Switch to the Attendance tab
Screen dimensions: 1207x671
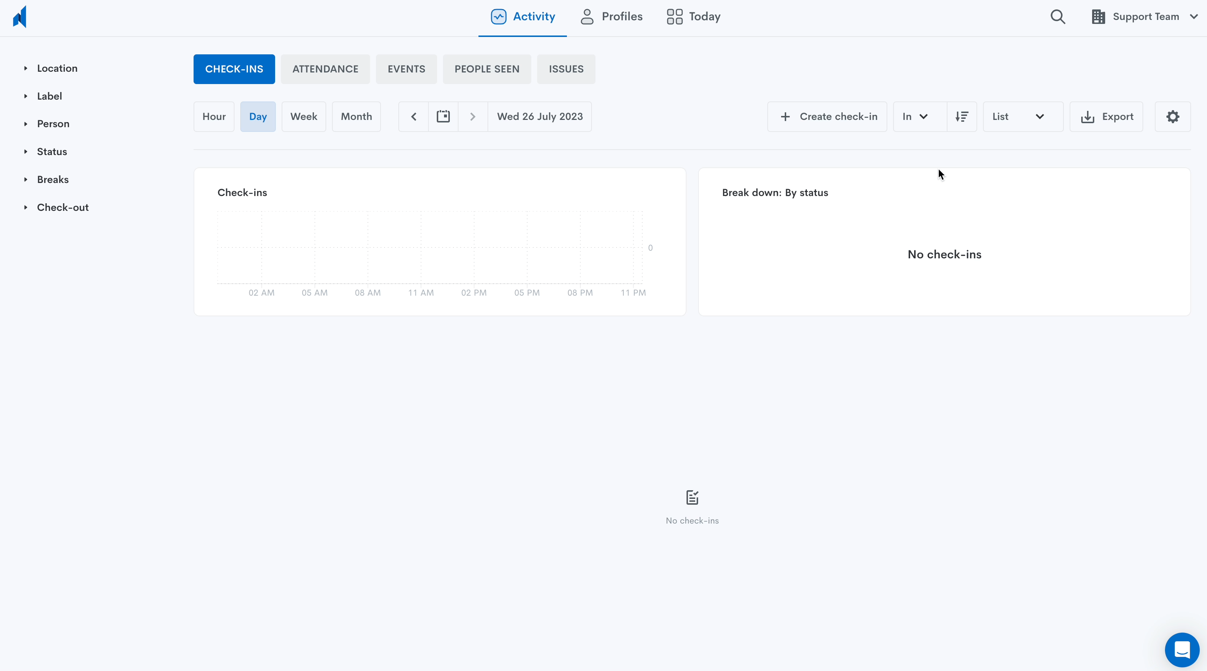[325, 69]
